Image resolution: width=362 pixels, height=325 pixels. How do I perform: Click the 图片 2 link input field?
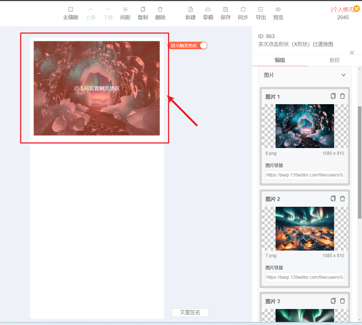[x=305, y=277]
